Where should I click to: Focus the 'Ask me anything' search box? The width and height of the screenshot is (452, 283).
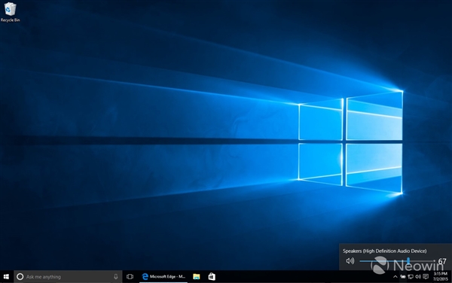(x=68, y=277)
